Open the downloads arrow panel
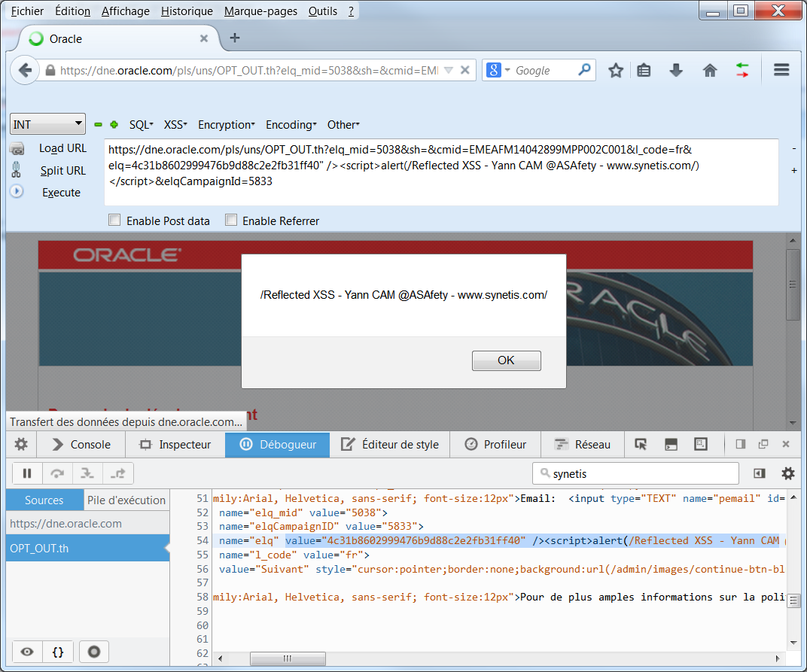The height and width of the screenshot is (672, 807). [x=676, y=70]
